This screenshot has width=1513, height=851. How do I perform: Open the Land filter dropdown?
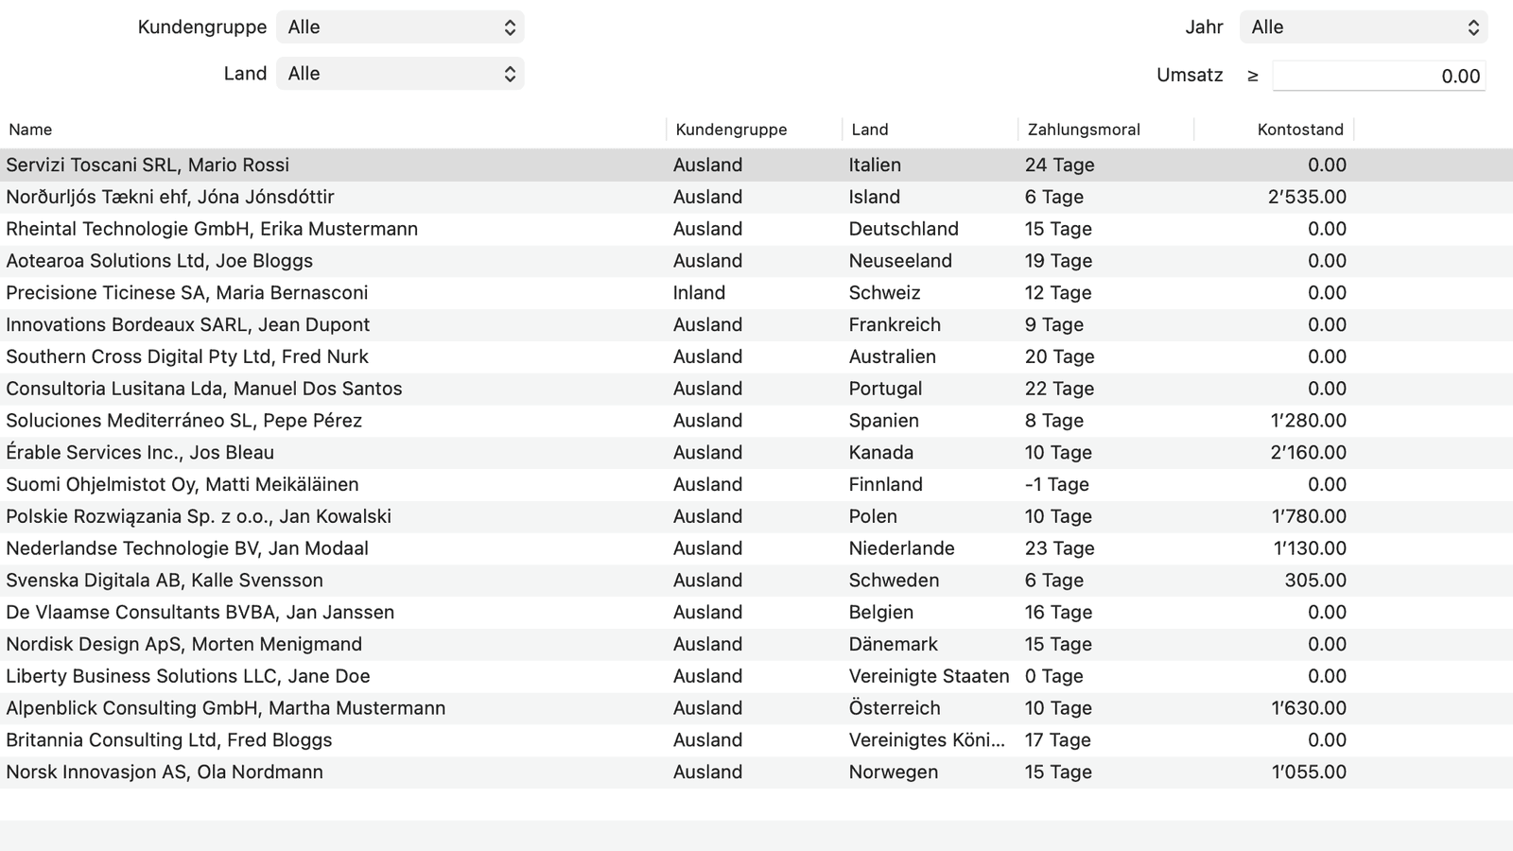(x=400, y=74)
